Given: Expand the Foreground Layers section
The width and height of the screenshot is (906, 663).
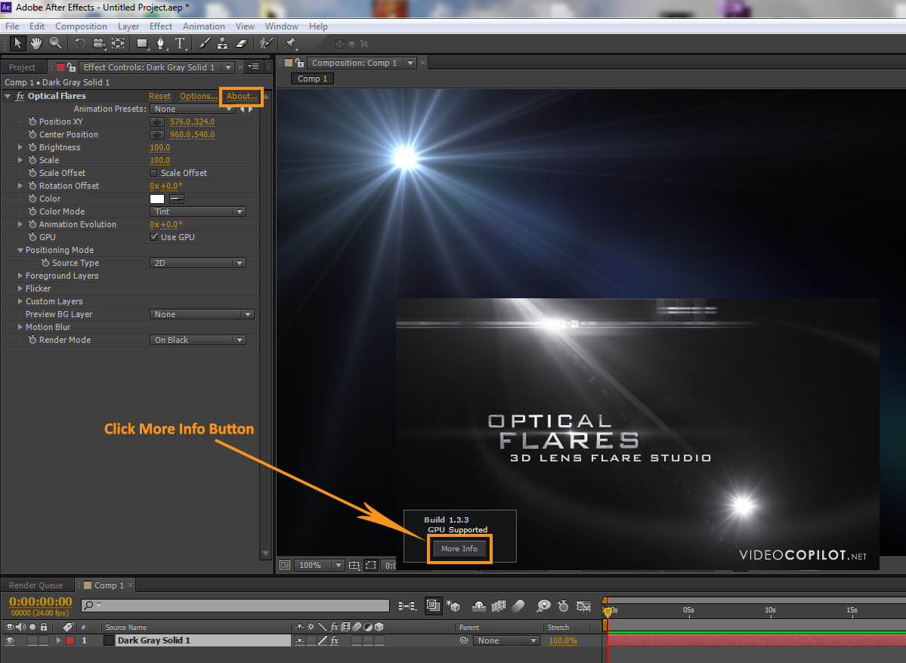Looking at the screenshot, I should 20,276.
